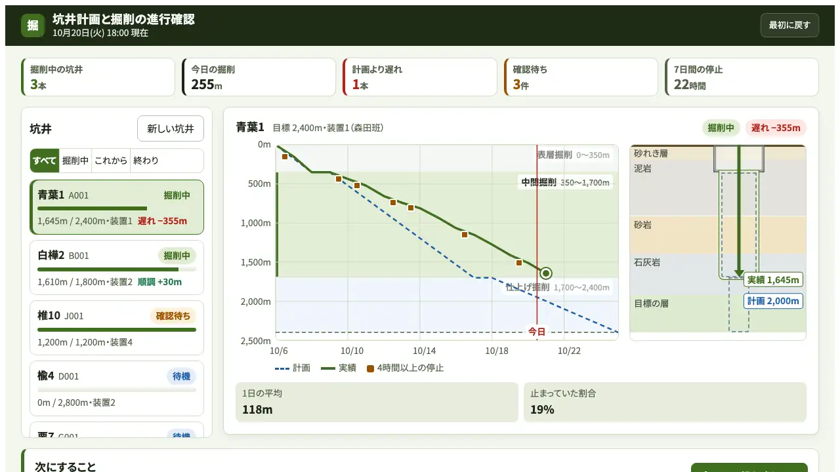Click the 白樺2 progress bar
Viewport: 840px width, 472px height.
click(x=117, y=269)
